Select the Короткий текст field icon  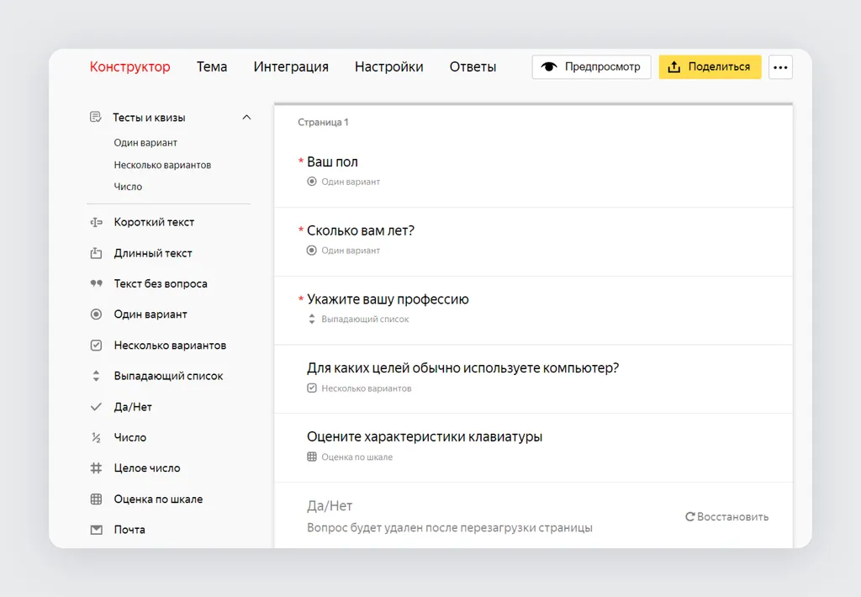(96, 223)
